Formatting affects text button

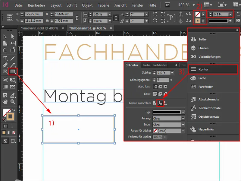pyautogui.click(x=12, y=126)
